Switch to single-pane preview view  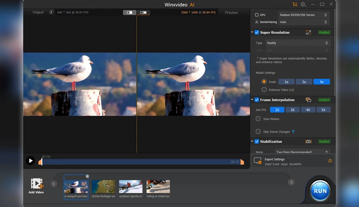(130, 12)
